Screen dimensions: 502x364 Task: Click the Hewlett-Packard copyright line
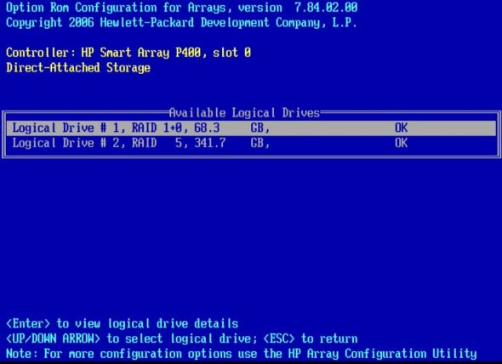pos(181,23)
